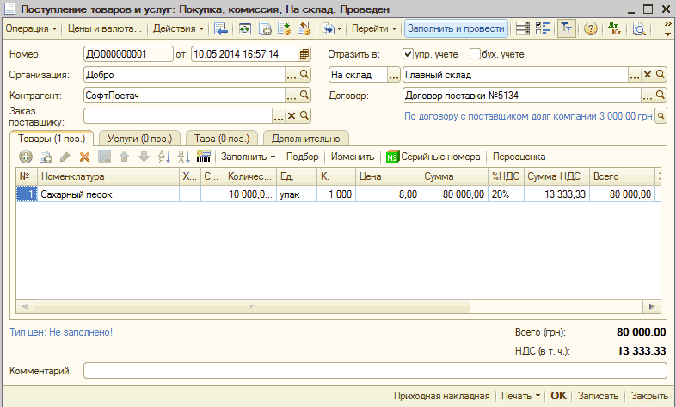
Task: Switch to the Тара (0 поз.) tab
Action: coord(222,139)
